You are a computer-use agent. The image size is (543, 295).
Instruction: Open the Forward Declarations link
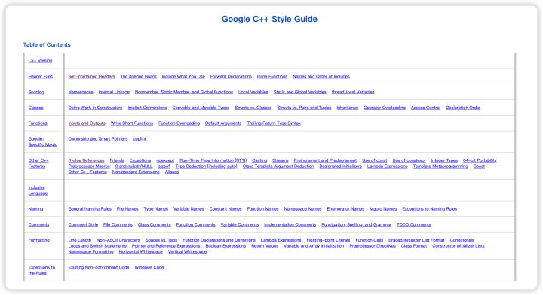click(x=231, y=76)
